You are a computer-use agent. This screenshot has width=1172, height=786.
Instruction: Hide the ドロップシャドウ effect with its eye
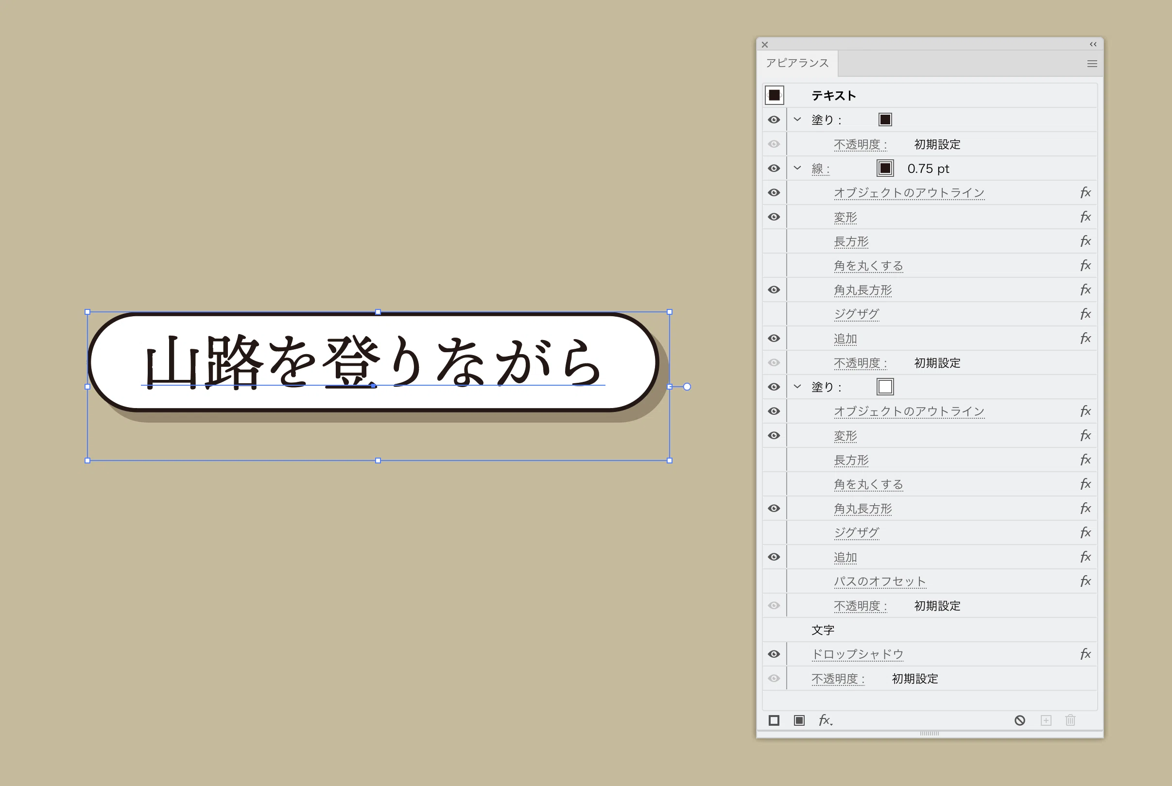774,654
